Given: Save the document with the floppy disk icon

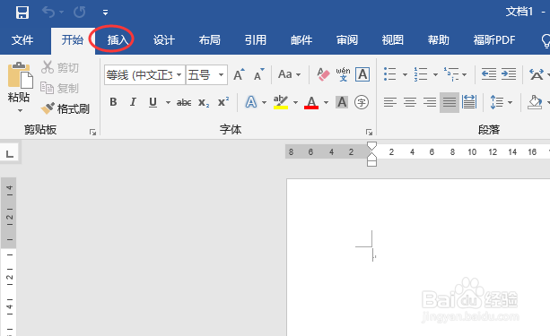Looking at the screenshot, I should 22,13.
